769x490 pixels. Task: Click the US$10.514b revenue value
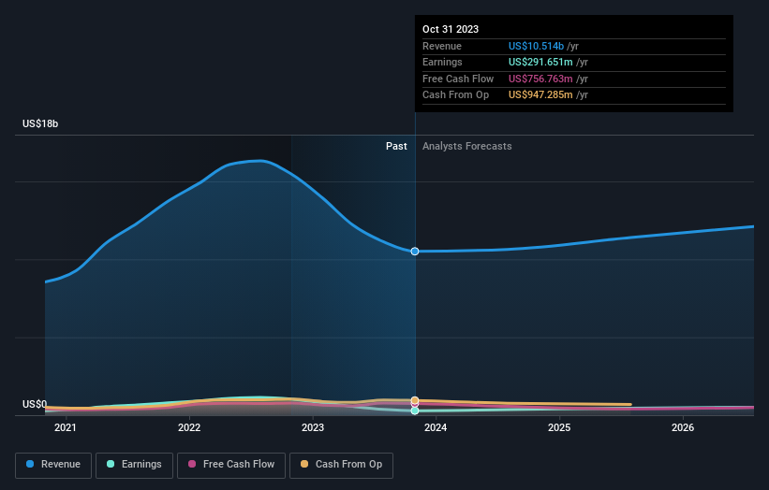536,46
